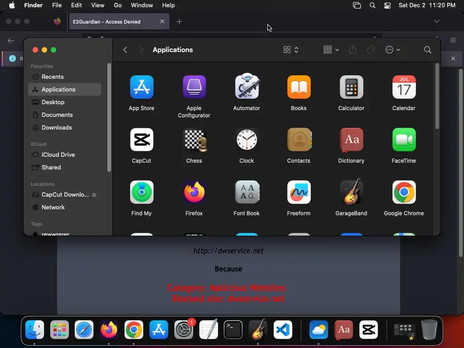
Task: Open the Chess app
Action: point(195,140)
